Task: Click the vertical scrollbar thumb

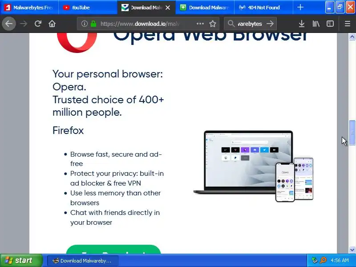Action: [352, 133]
